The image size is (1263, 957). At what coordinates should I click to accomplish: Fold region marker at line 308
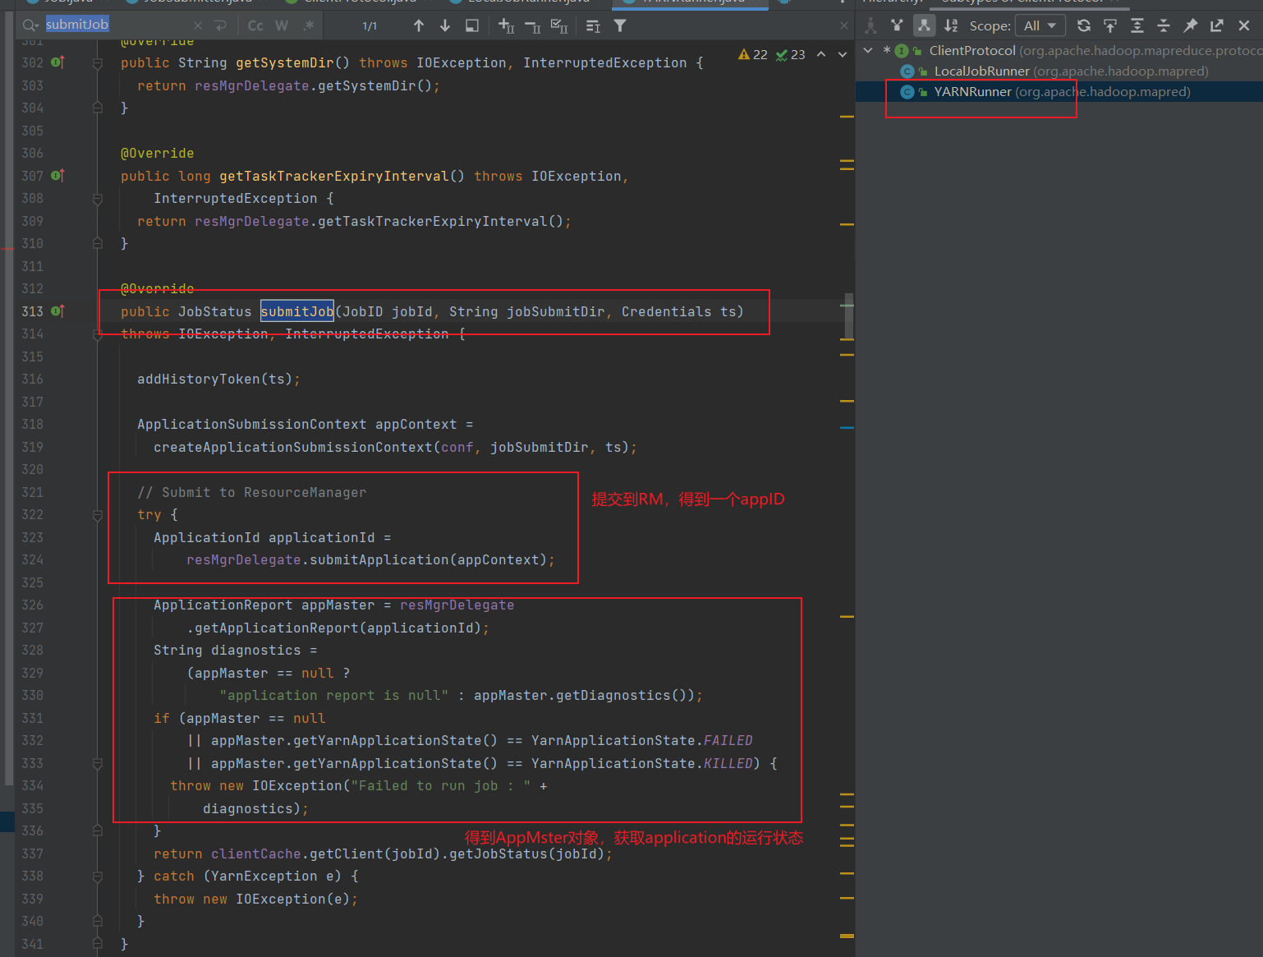coord(98,199)
